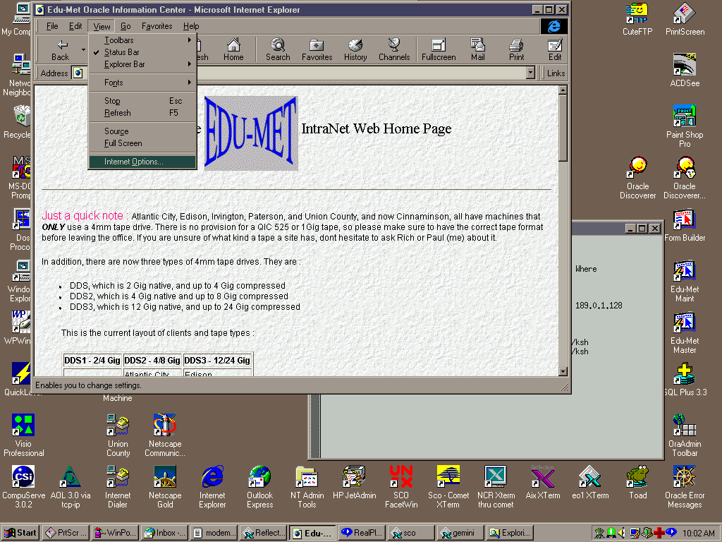Image resolution: width=722 pixels, height=542 pixels.
Task: Switch to the RealPlayer taskbar button
Action: tap(362, 533)
